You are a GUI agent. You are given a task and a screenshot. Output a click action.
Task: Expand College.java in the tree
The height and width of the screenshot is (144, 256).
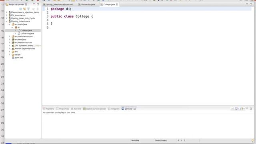[15, 30]
